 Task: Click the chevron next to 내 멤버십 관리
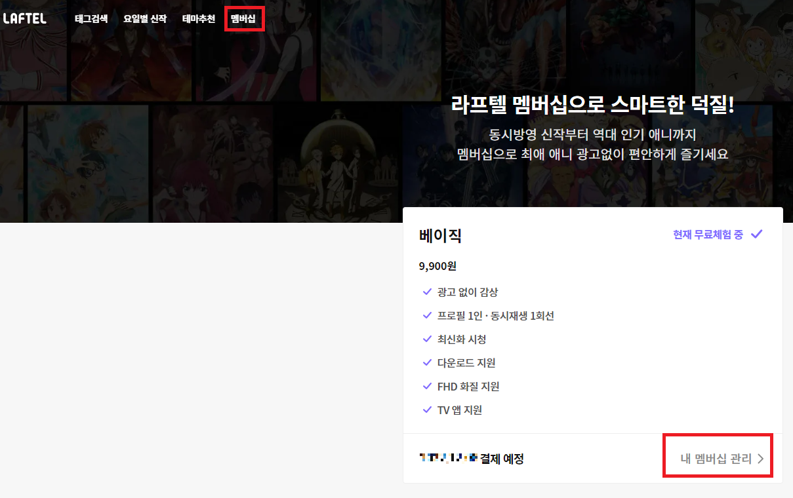pyautogui.click(x=760, y=459)
